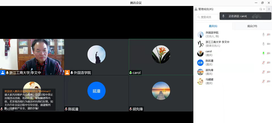This screenshot has height=123, width=272.
Task: Switch to the 嘉宾(6) tab
Action: 213,26
